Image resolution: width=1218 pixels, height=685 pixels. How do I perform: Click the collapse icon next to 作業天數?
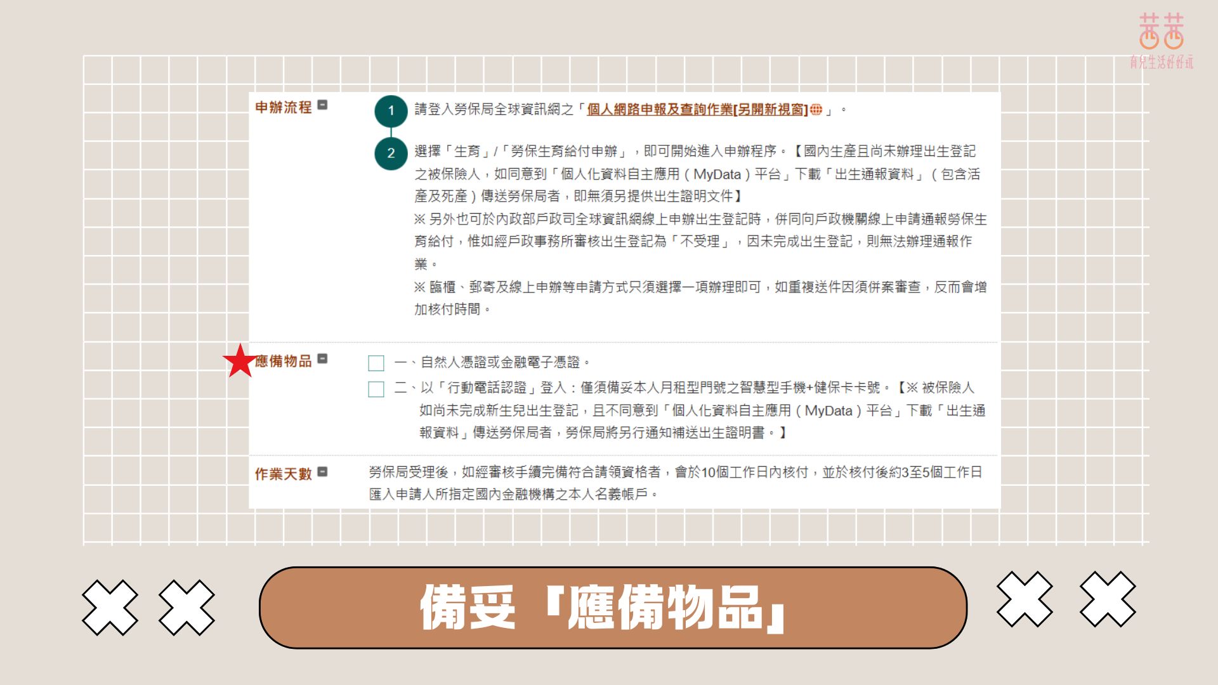(322, 471)
